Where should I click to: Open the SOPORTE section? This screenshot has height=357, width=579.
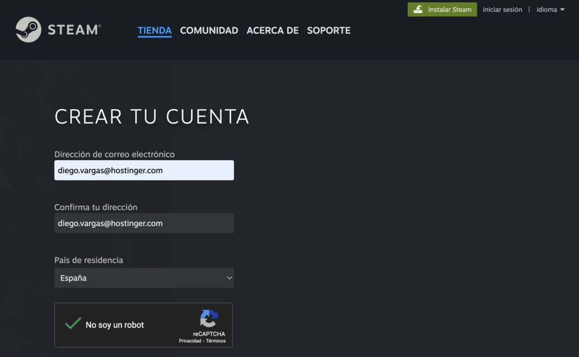(x=329, y=31)
